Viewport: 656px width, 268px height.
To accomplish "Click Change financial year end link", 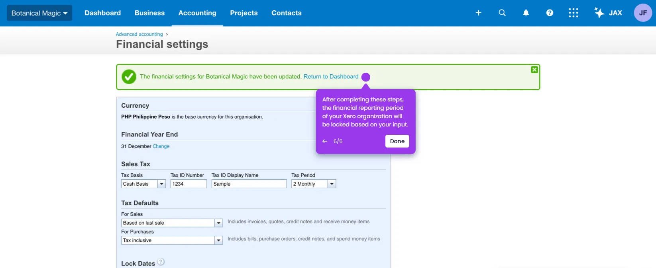I will pos(161,146).
